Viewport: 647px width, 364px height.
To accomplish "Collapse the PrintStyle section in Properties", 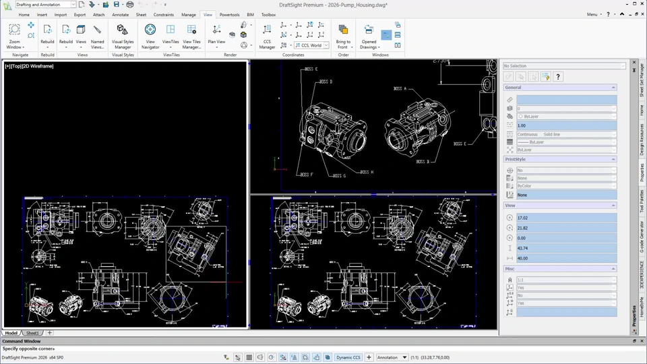I will 613,159.
